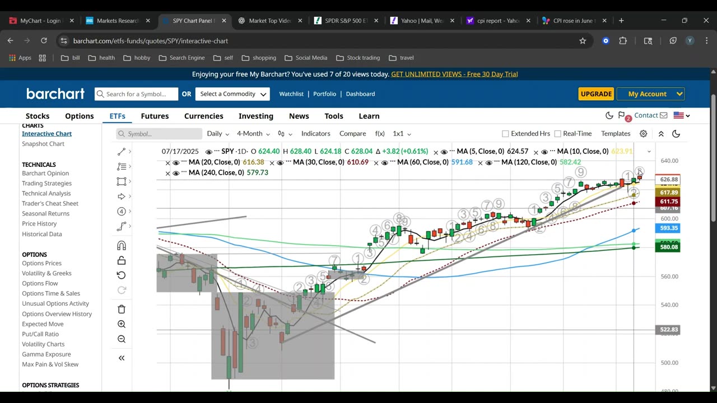
Task: Expand the trend line tool options arrow
Action: coord(130,152)
